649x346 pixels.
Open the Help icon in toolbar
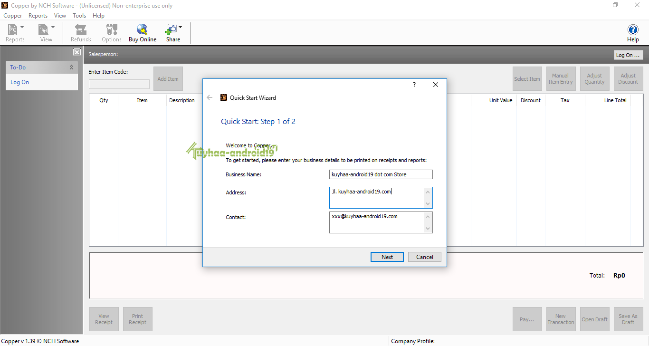click(x=633, y=33)
